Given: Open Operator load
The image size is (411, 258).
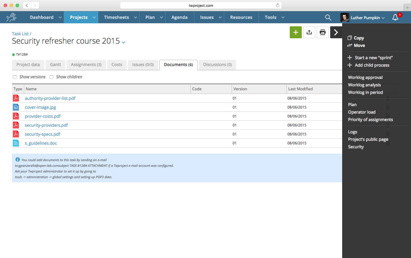Looking at the screenshot, I should [x=362, y=112].
